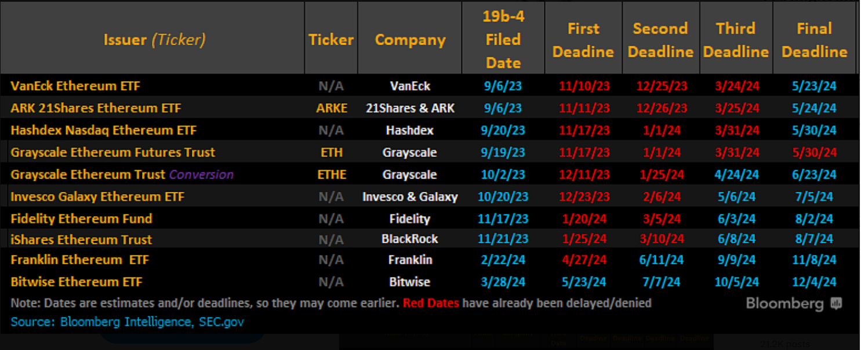Click the ARKE ticker cell
This screenshot has height=350, width=861.
click(x=332, y=108)
